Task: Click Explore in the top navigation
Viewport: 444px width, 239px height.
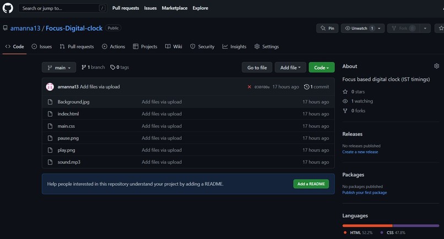Action: [201, 8]
